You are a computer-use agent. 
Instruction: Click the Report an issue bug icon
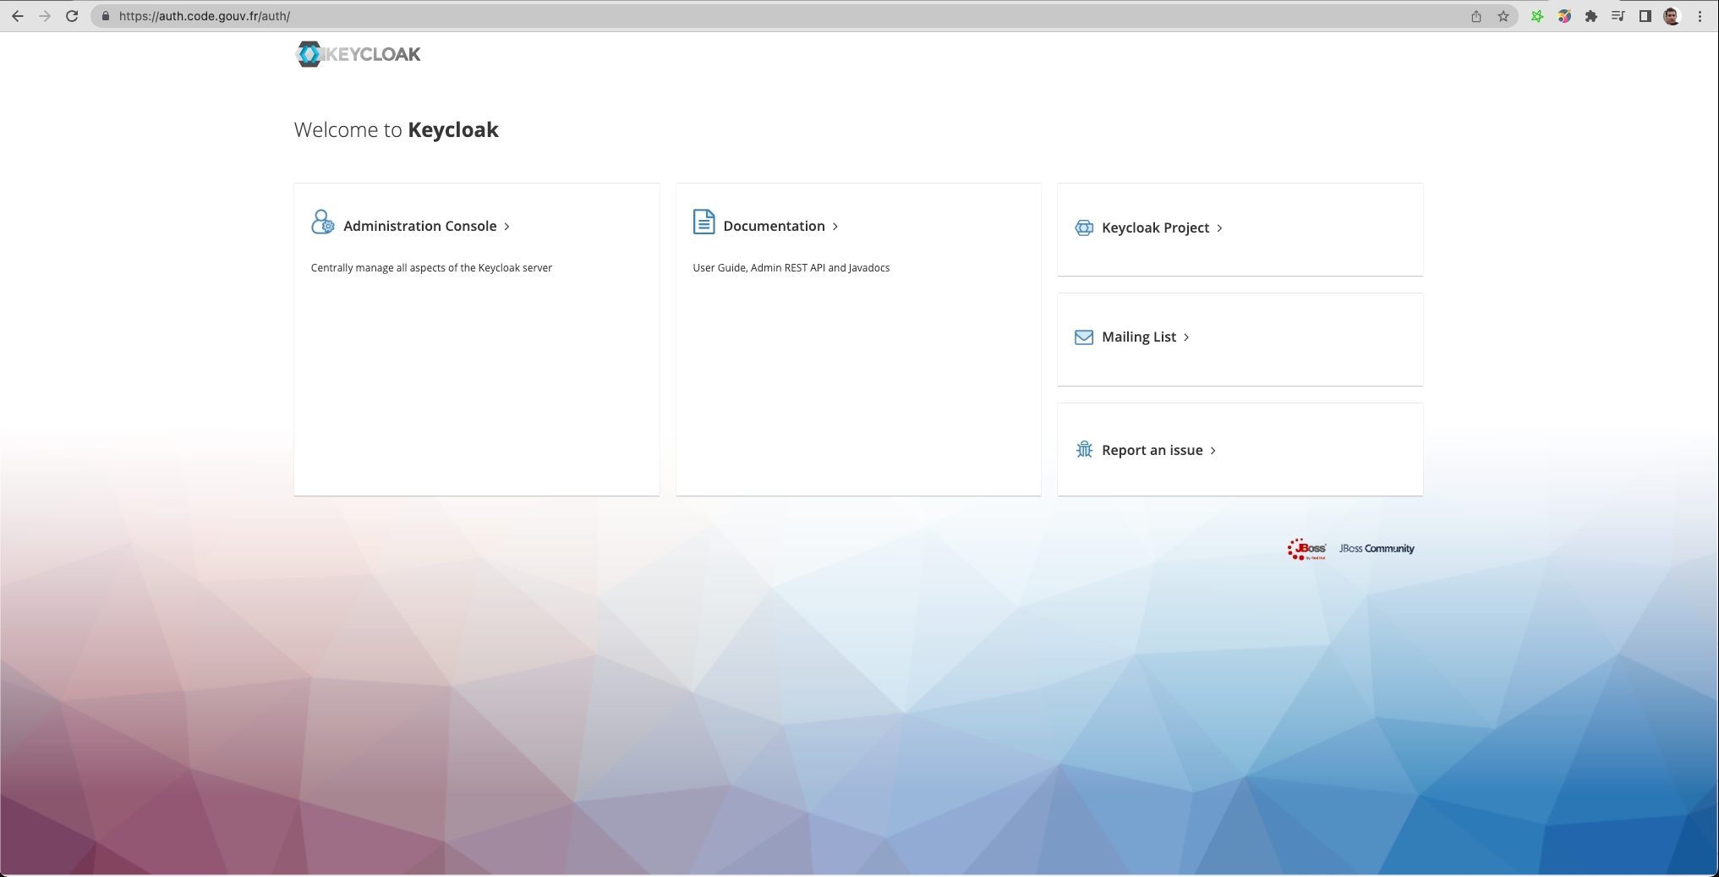1083,450
